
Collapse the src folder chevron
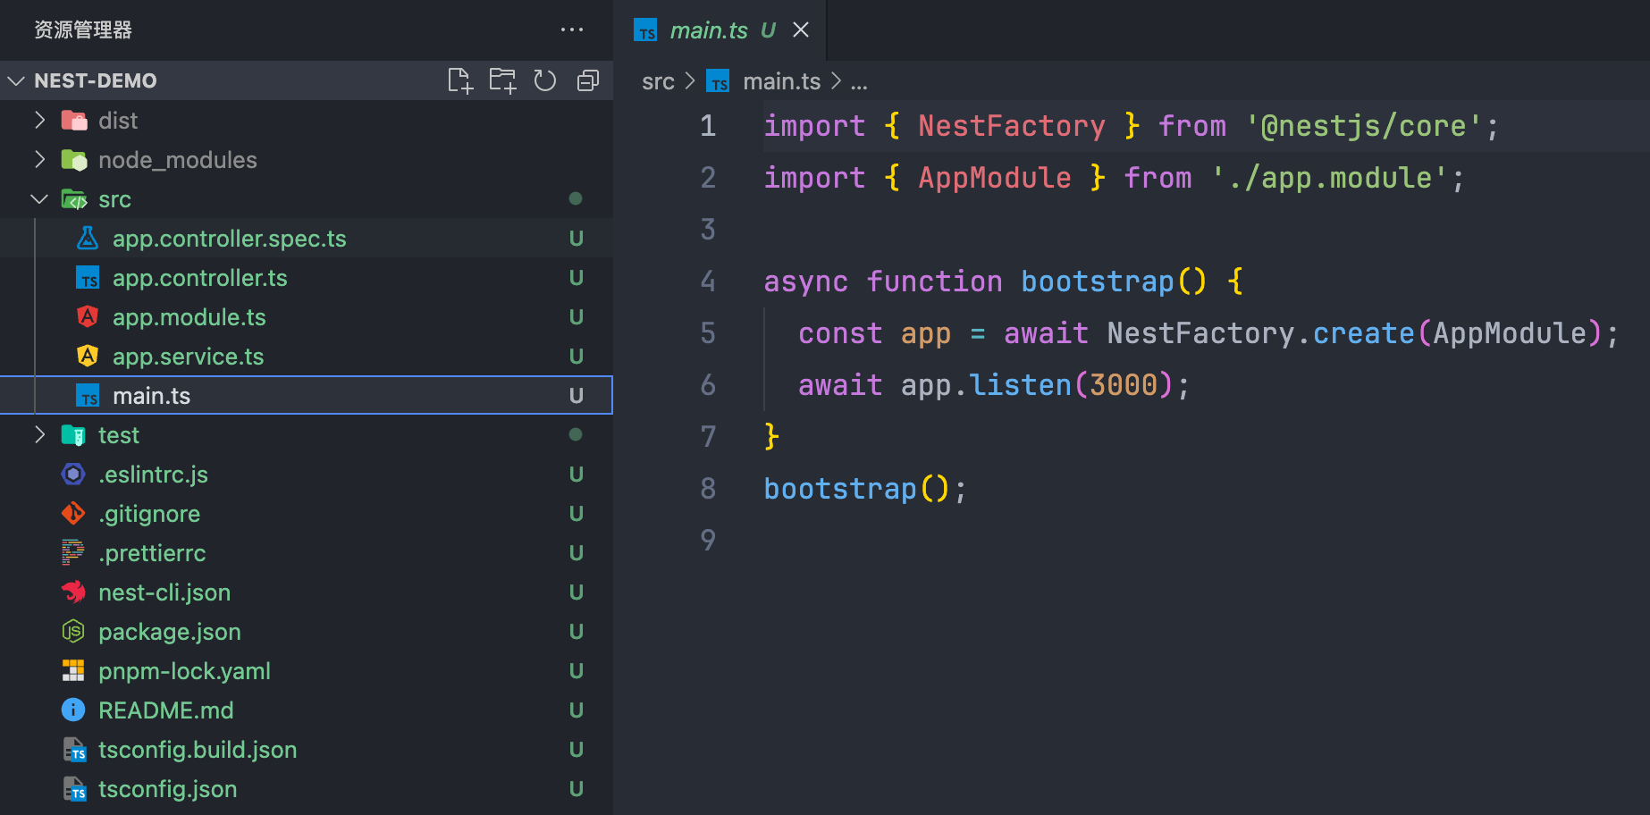click(39, 198)
